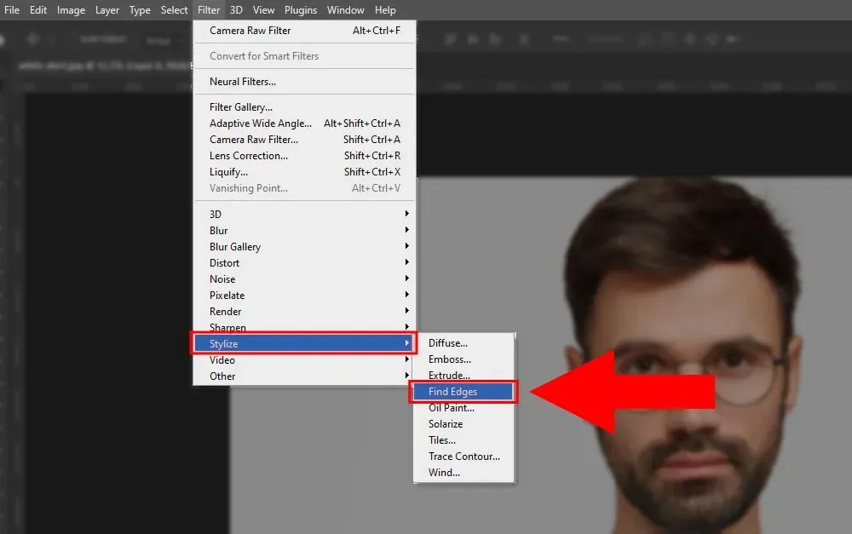Open the Edit menu
Viewport: 852px width, 534px height.
(x=38, y=9)
